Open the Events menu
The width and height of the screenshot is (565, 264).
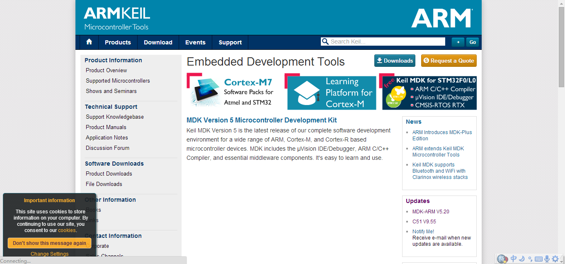coord(195,42)
